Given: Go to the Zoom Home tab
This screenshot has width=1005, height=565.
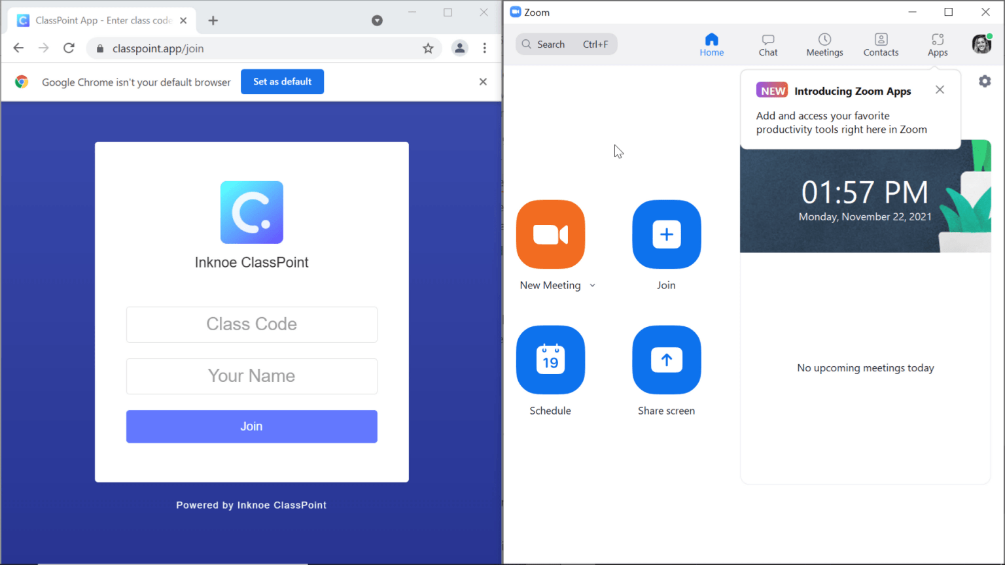Looking at the screenshot, I should pos(712,45).
